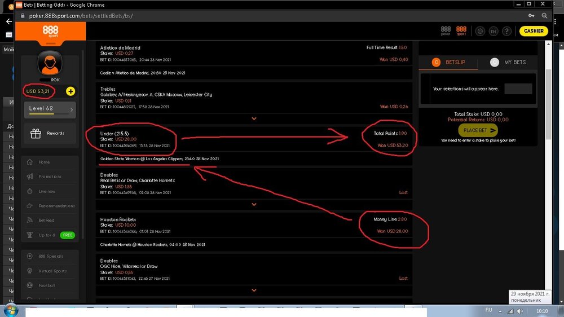Click the Rewards gift icon
The height and width of the screenshot is (317, 564).
[36, 134]
